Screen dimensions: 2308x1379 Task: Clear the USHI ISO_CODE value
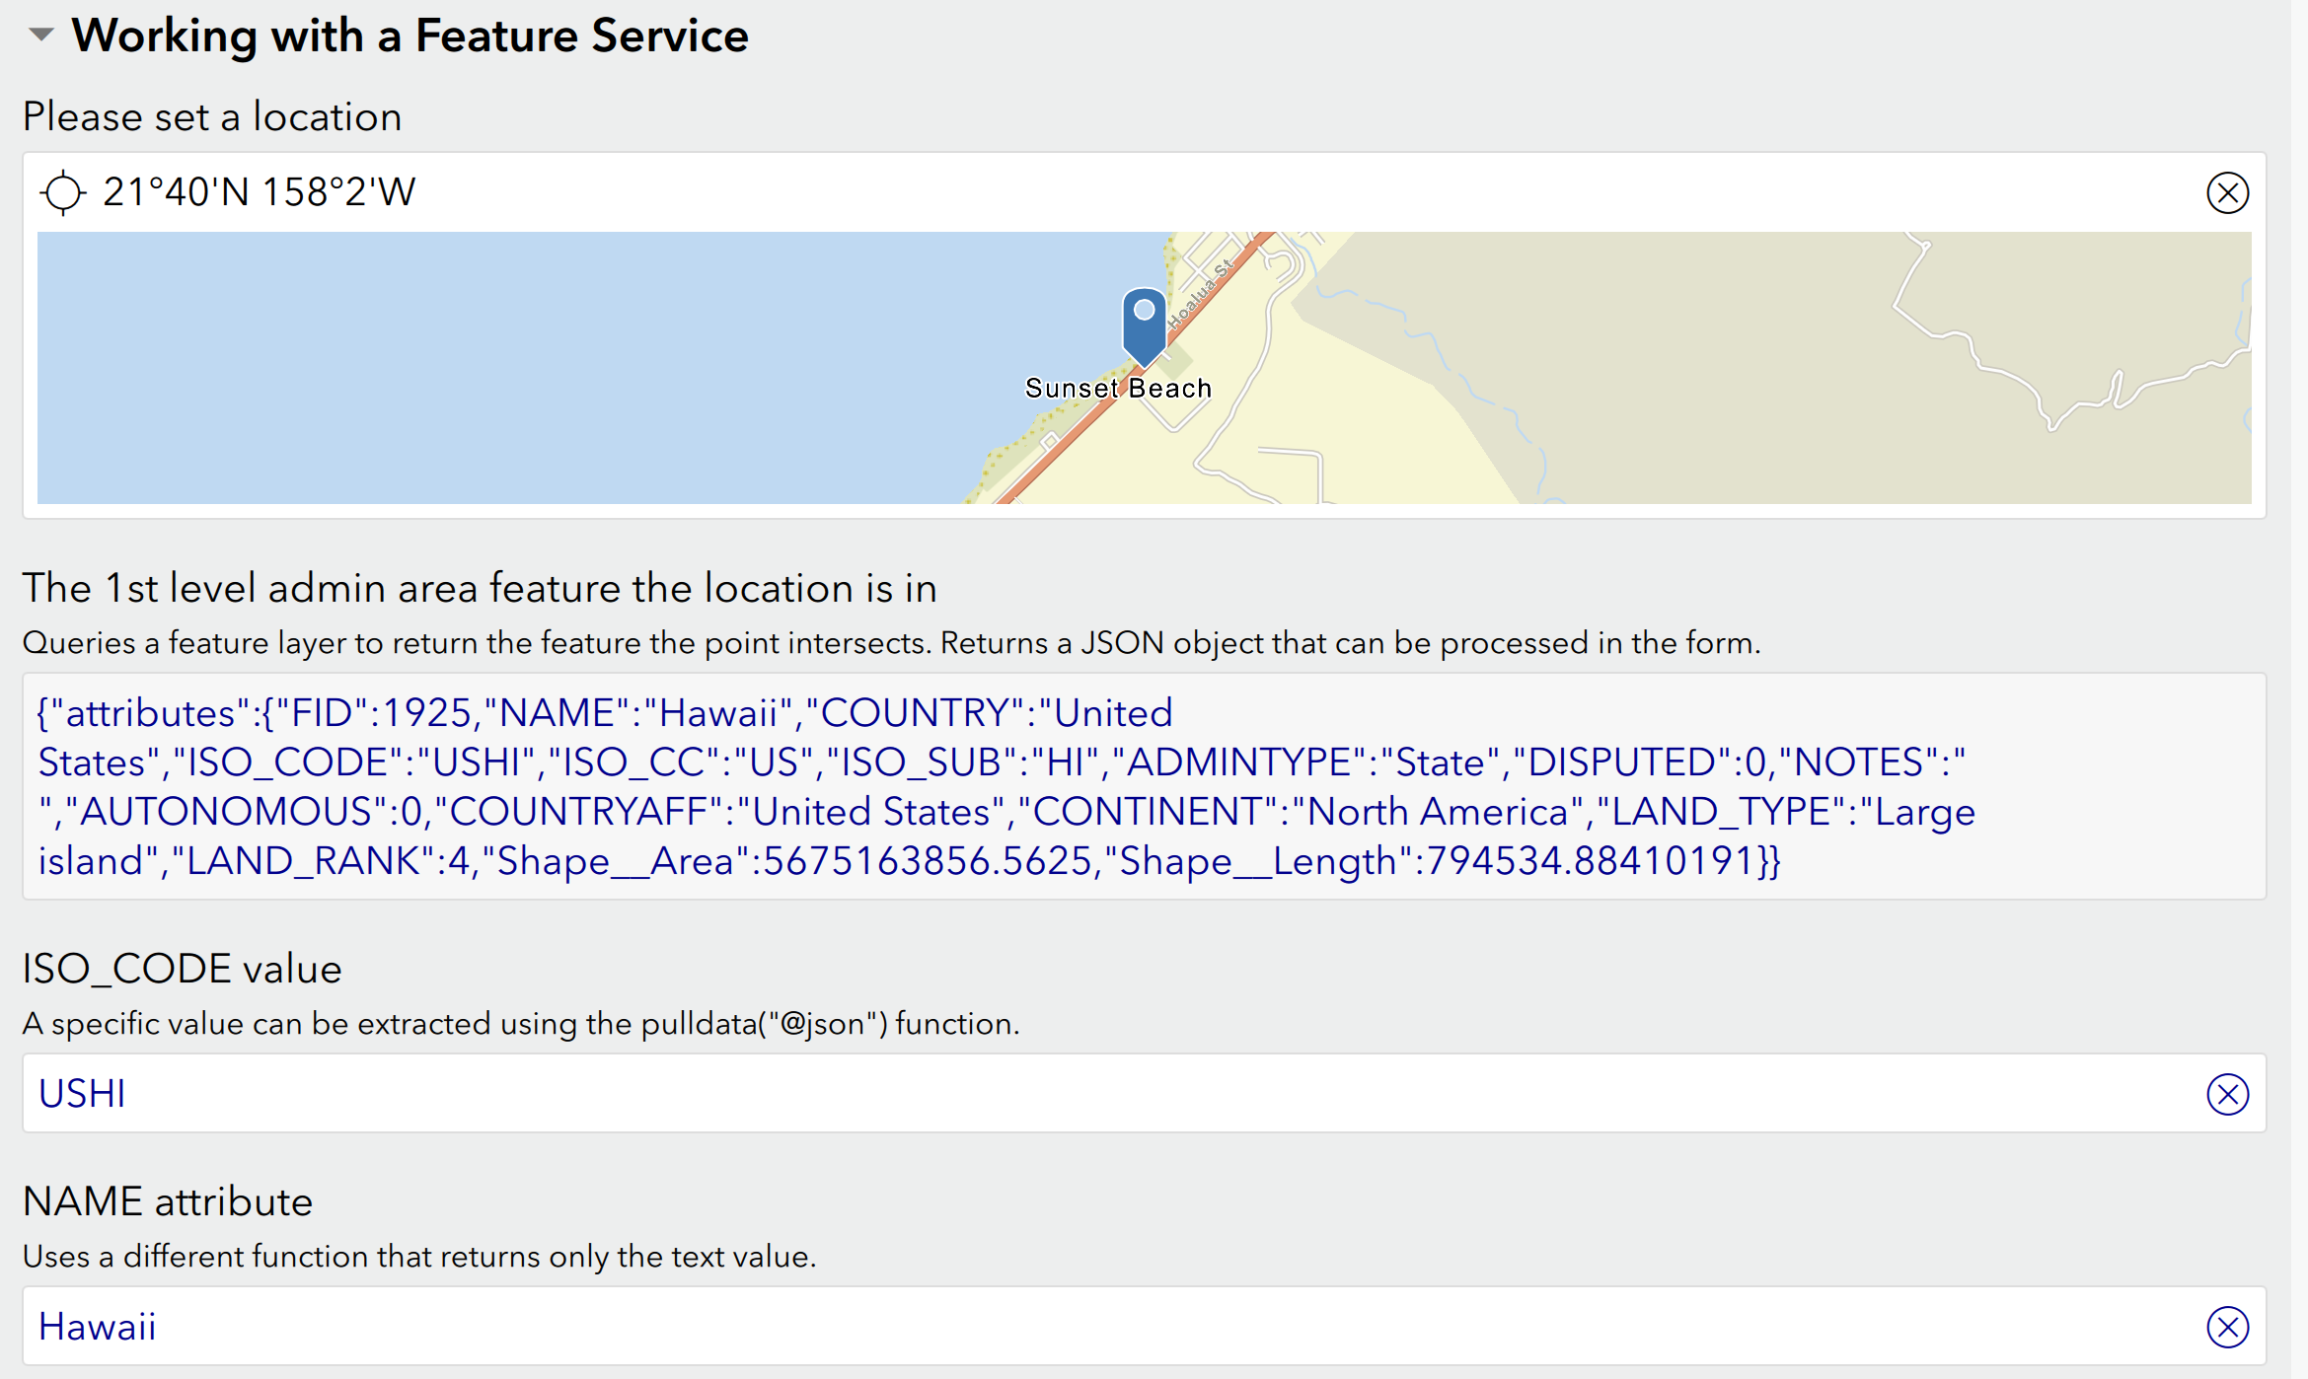2226,1094
